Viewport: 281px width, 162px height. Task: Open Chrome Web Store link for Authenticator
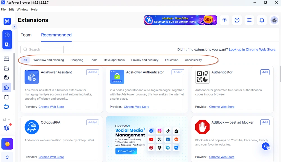point(222,107)
